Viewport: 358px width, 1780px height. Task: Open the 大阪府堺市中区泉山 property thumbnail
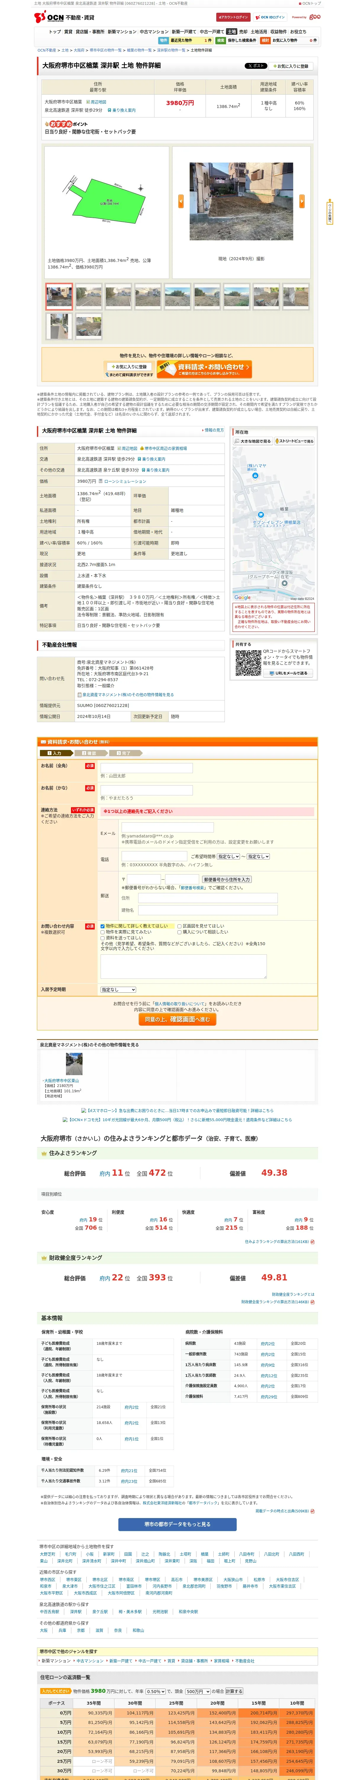tap(74, 1064)
